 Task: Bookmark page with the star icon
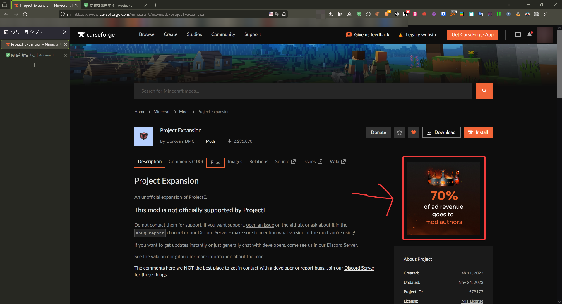point(284,14)
